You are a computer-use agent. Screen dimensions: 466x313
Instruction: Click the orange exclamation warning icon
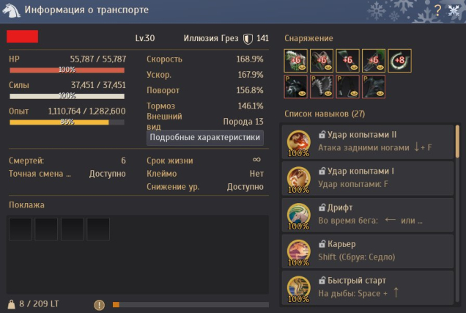click(x=99, y=305)
